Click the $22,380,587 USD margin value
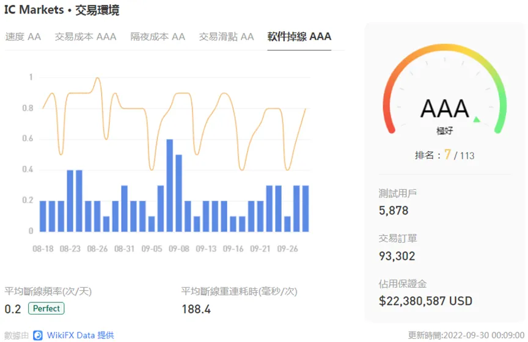 pyautogui.click(x=425, y=301)
